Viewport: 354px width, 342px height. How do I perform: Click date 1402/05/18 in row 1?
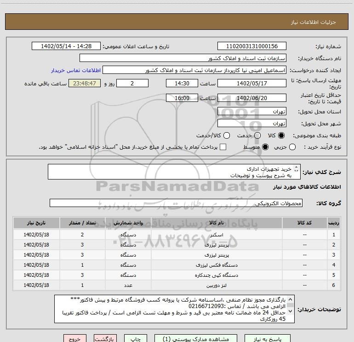click(x=36, y=235)
